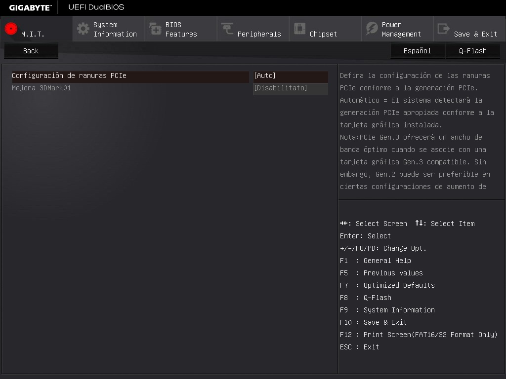Click the red M.I.T. tab icon

point(11,29)
